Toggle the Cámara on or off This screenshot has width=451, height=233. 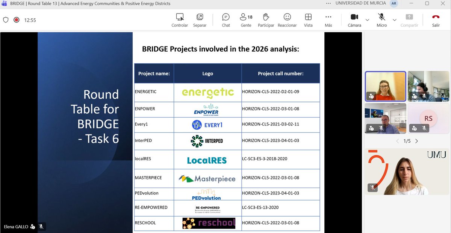click(x=354, y=20)
